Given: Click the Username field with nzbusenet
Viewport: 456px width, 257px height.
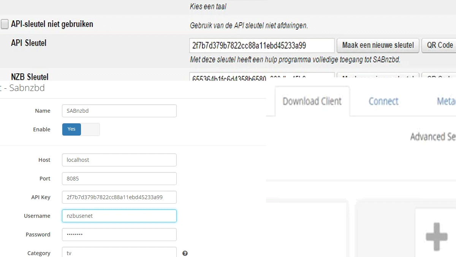Looking at the screenshot, I should coord(119,216).
